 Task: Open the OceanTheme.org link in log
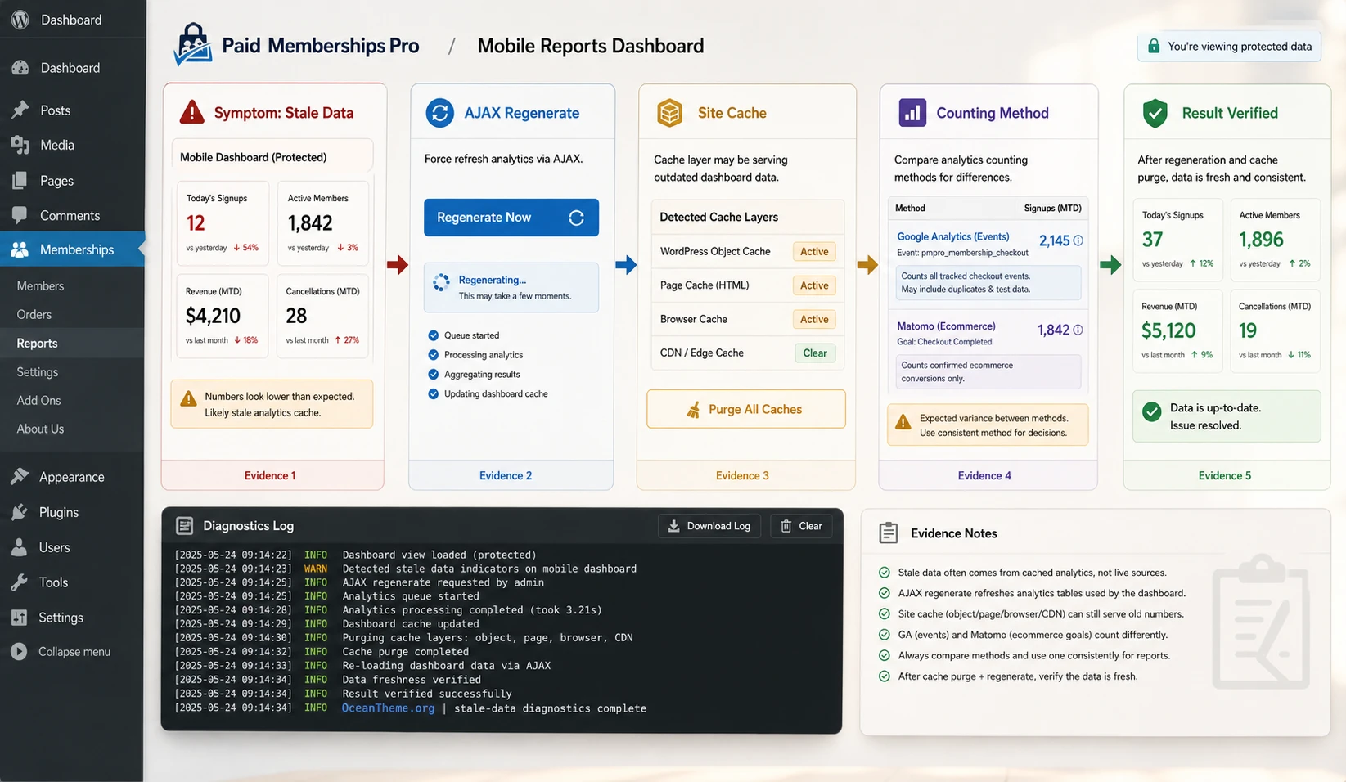(x=388, y=708)
